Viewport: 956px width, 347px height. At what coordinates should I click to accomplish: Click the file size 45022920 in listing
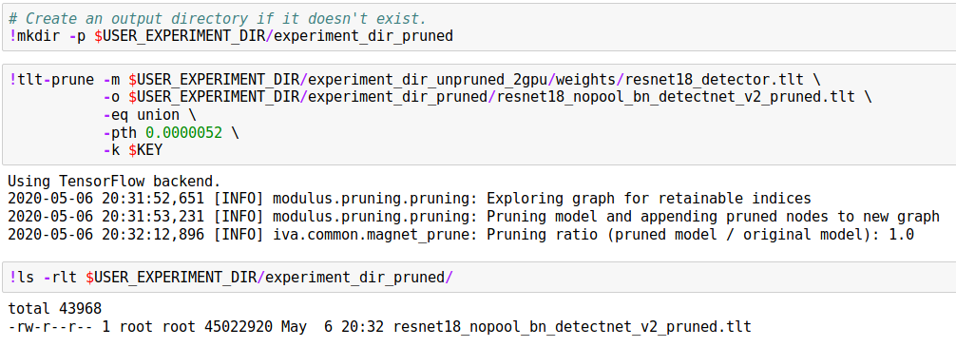point(239,327)
